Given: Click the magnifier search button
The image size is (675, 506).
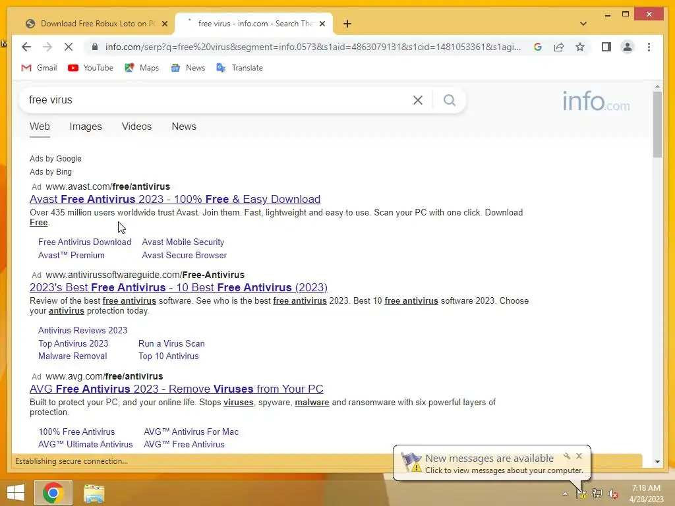Looking at the screenshot, I should (x=450, y=100).
